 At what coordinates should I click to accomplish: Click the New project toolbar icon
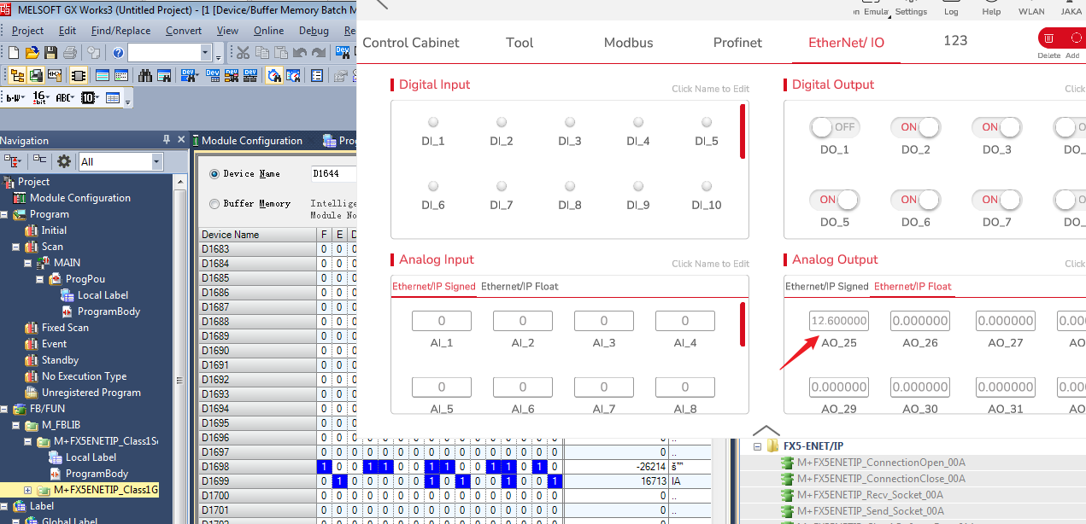14,53
